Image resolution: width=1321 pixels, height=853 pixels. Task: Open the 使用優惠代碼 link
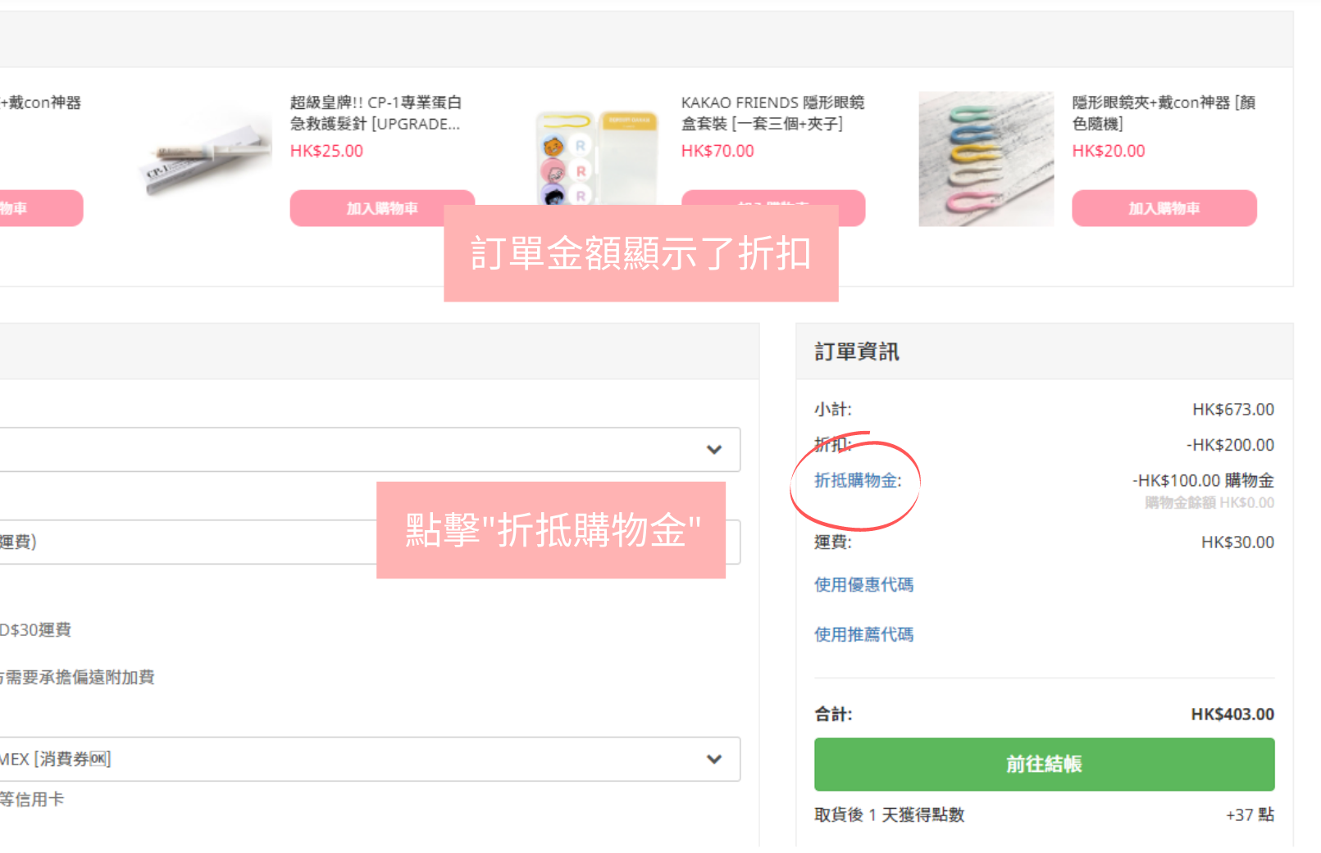[x=863, y=584]
